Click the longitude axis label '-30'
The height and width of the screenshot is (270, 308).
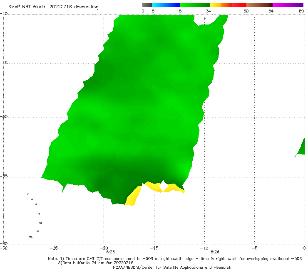(4, 248)
